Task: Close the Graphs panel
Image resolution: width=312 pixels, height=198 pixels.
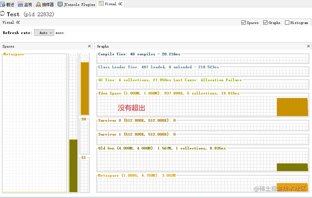Action: click(308, 46)
